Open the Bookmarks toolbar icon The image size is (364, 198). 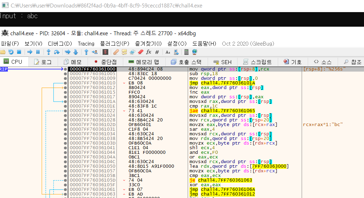coord(141,52)
